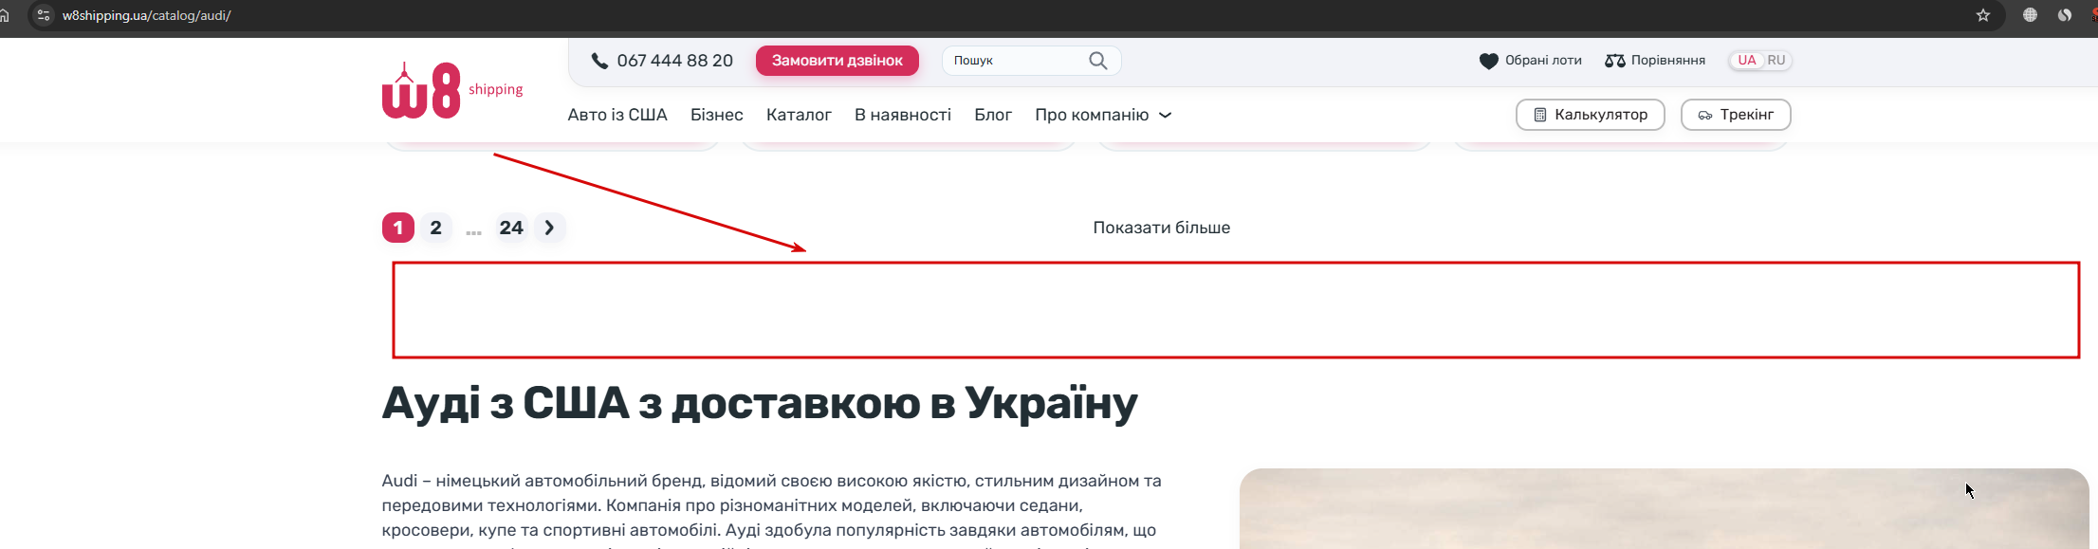
Task: Go to pagination page 2
Action: 436,228
